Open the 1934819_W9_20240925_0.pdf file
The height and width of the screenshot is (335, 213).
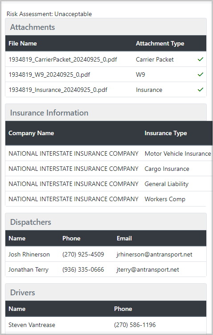click(x=49, y=74)
